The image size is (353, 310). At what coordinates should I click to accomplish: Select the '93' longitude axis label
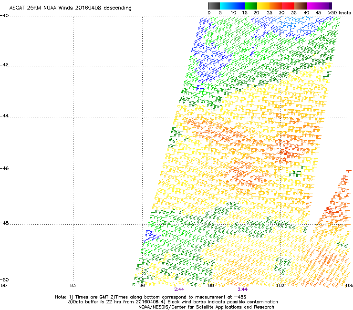pyautogui.click(x=73, y=286)
